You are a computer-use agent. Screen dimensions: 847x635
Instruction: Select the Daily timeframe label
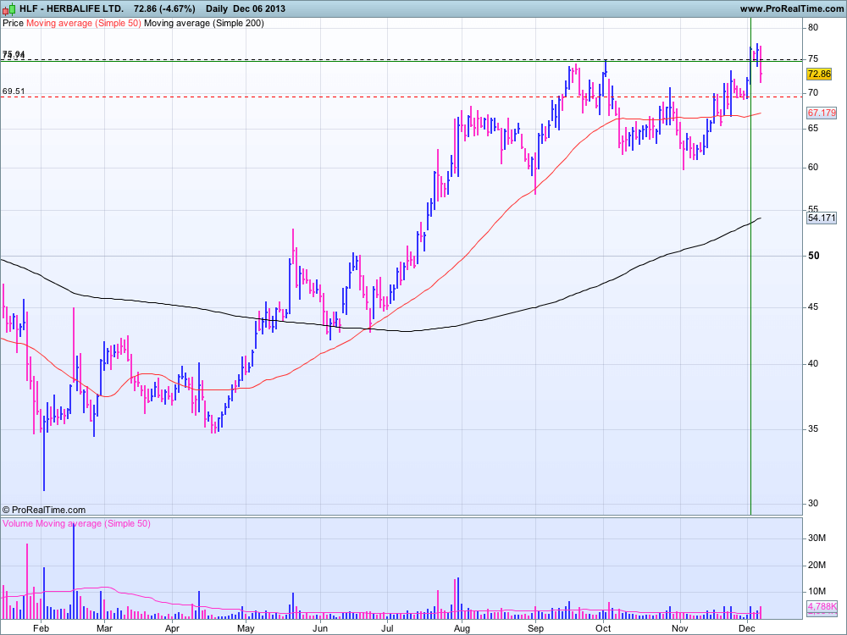[x=217, y=8]
